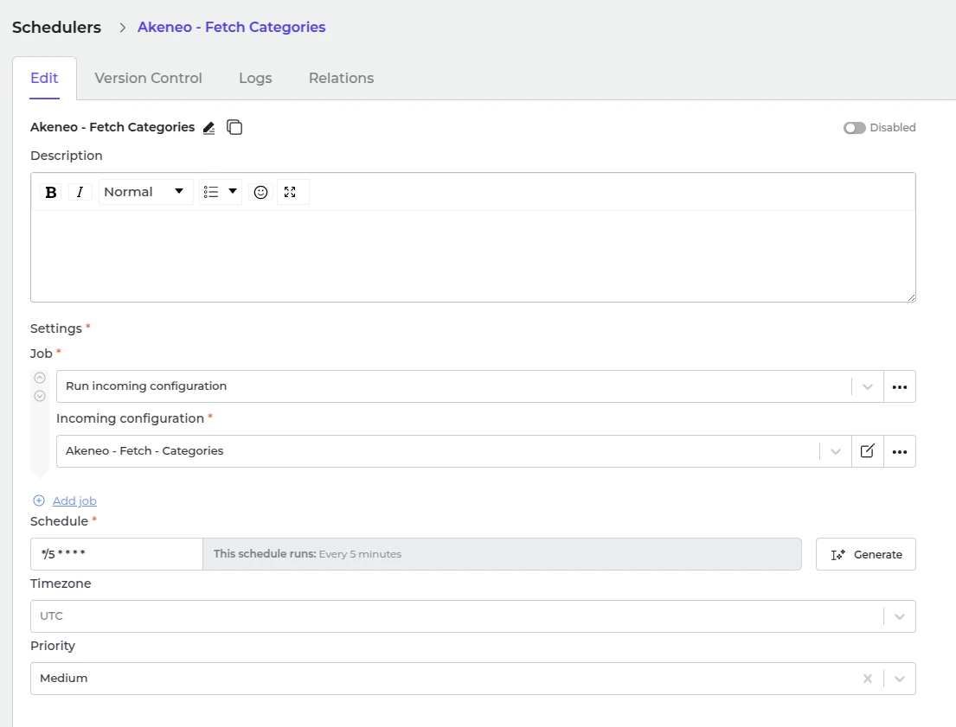
Task: Open the Relations tab
Action: click(x=342, y=78)
